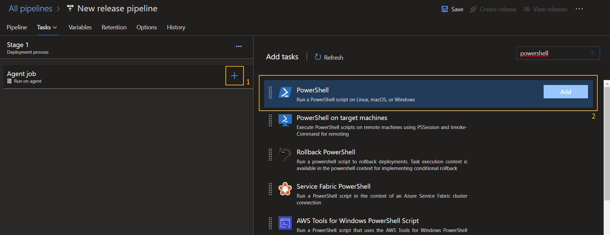The height and width of the screenshot is (235, 610).
Task: Open the Retention tab
Action: pos(114,27)
